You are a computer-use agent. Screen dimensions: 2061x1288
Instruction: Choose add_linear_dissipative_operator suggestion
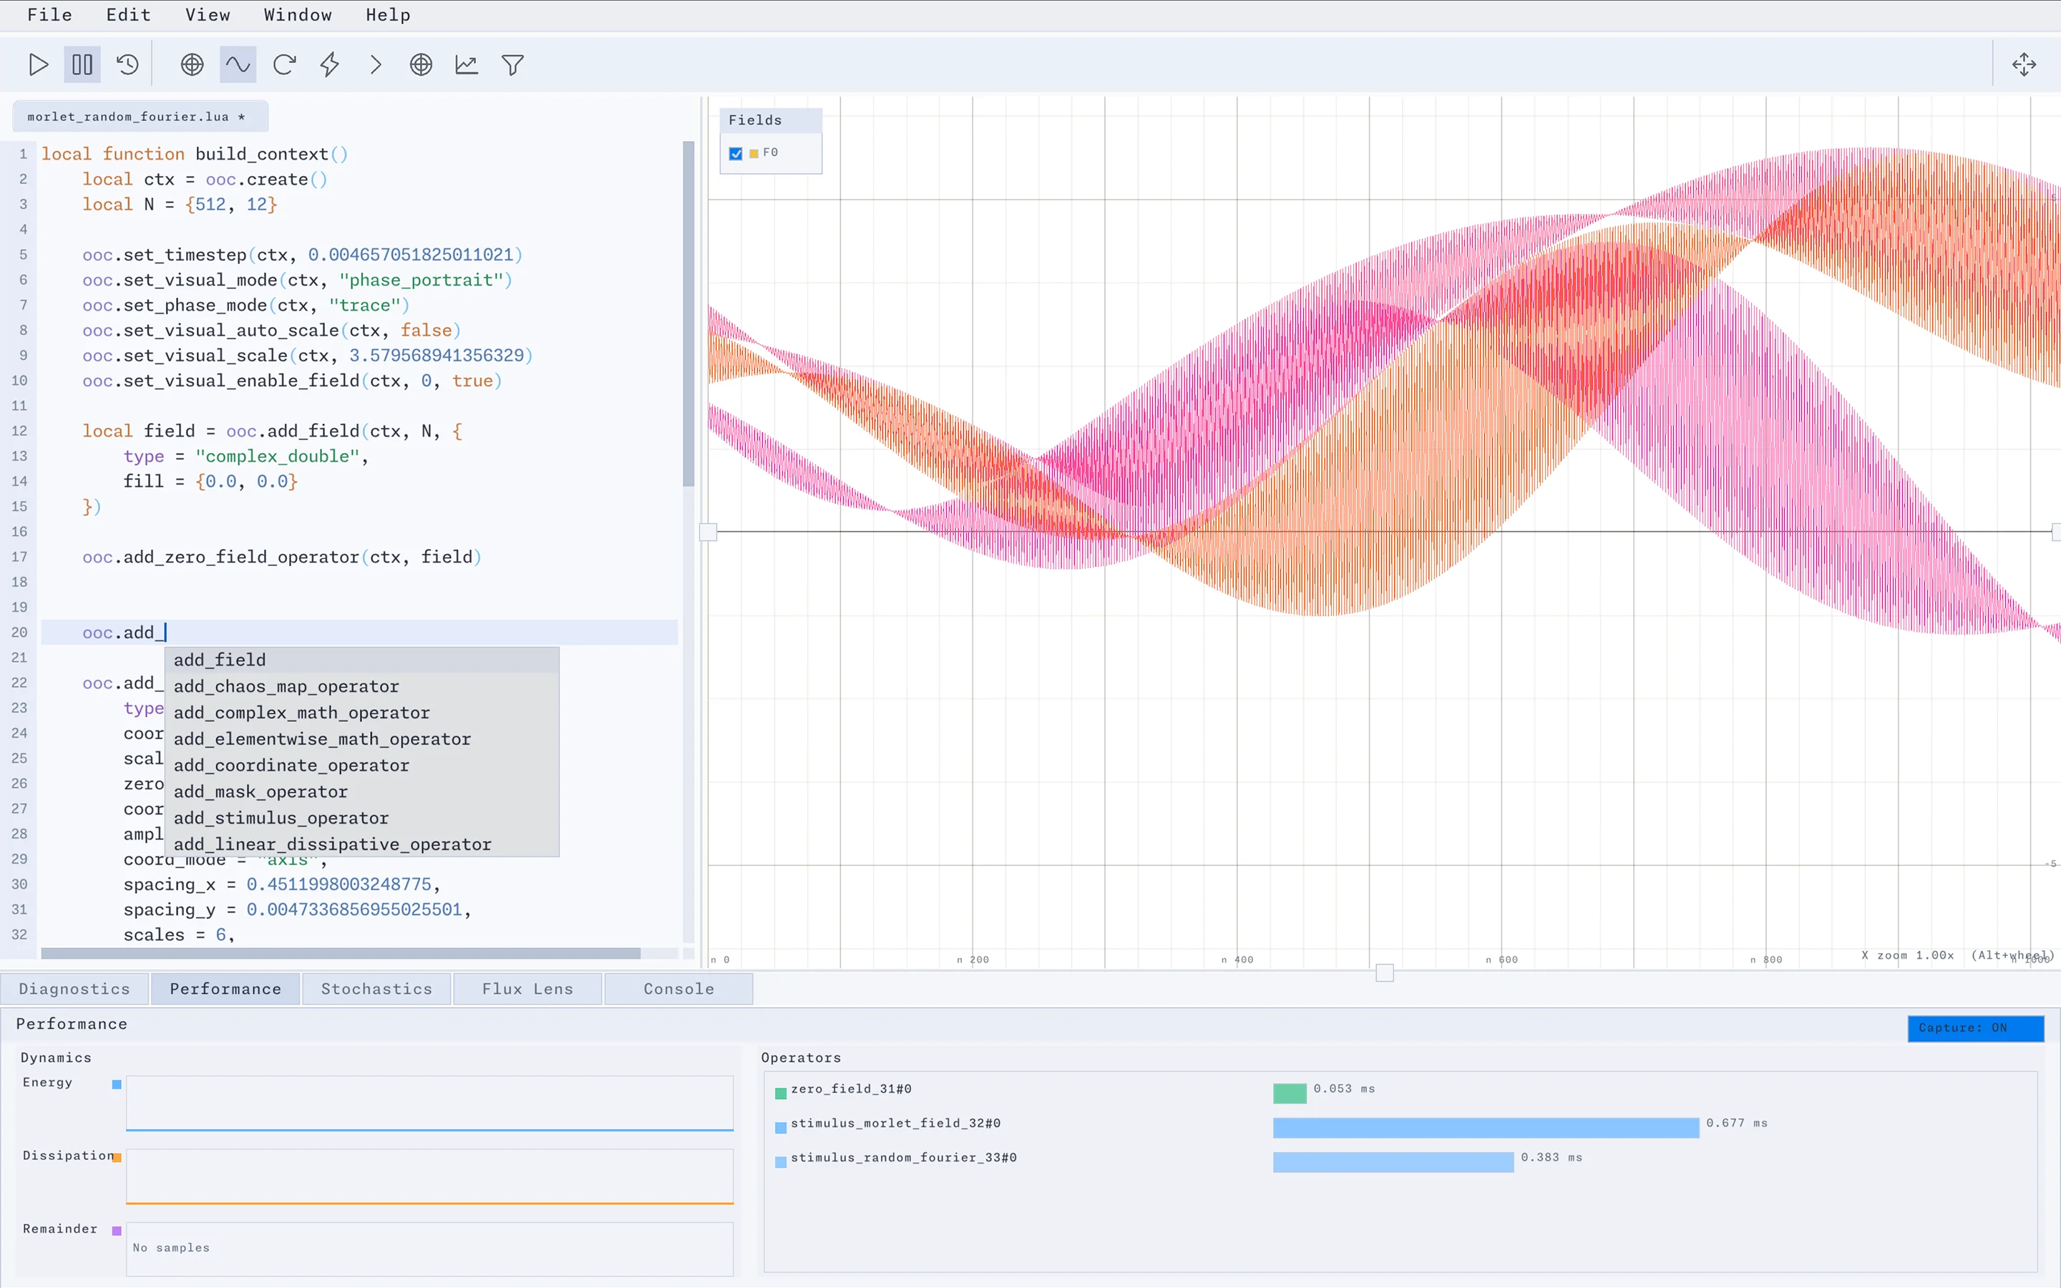[362, 844]
